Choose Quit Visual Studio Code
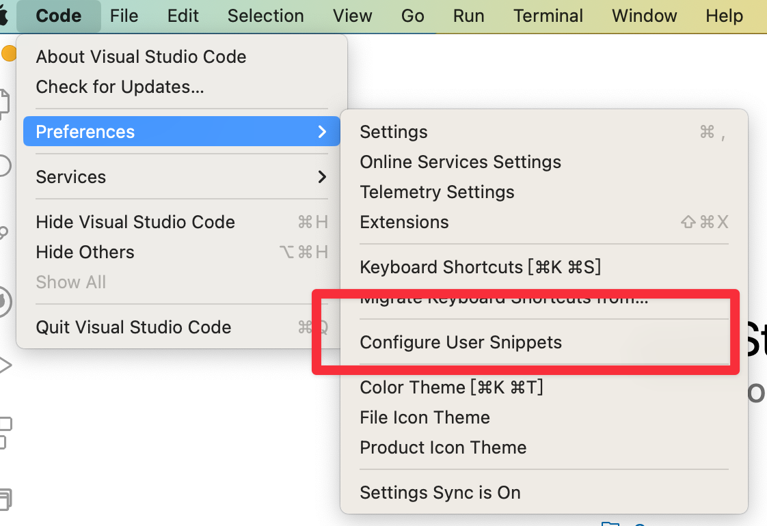The image size is (767, 526). click(133, 327)
